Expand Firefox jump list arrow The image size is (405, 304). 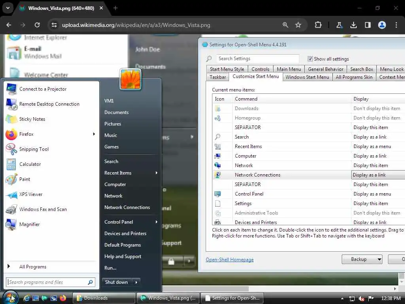pyautogui.click(x=94, y=134)
